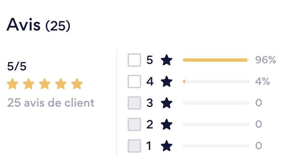The image size is (305, 165).
Task: Click the fifth yellow rating star
Action: click(77, 84)
